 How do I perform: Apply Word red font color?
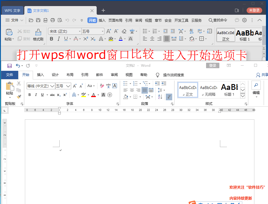pyautogui.click(x=93, y=95)
